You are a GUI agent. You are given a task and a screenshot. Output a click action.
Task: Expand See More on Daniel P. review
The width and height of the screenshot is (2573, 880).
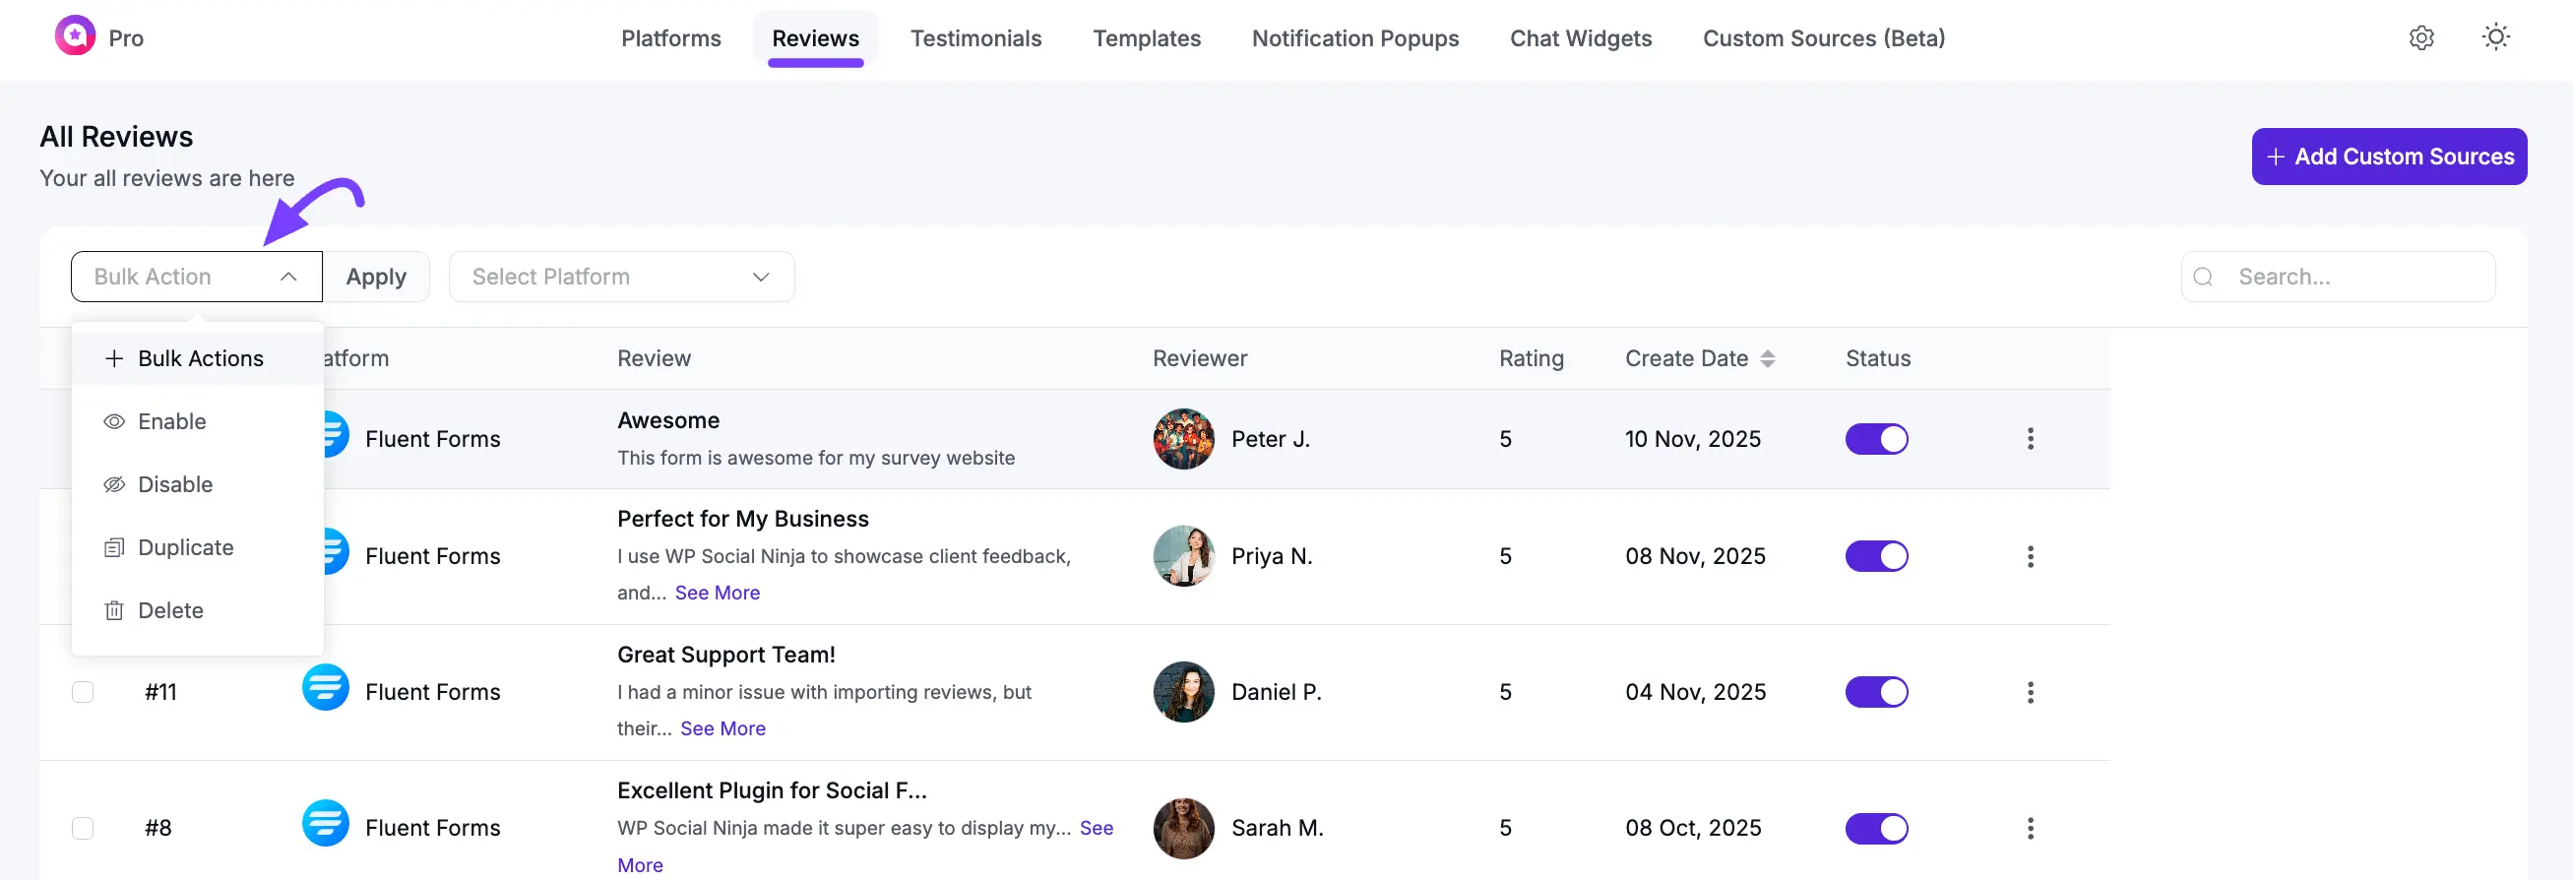[x=722, y=728]
